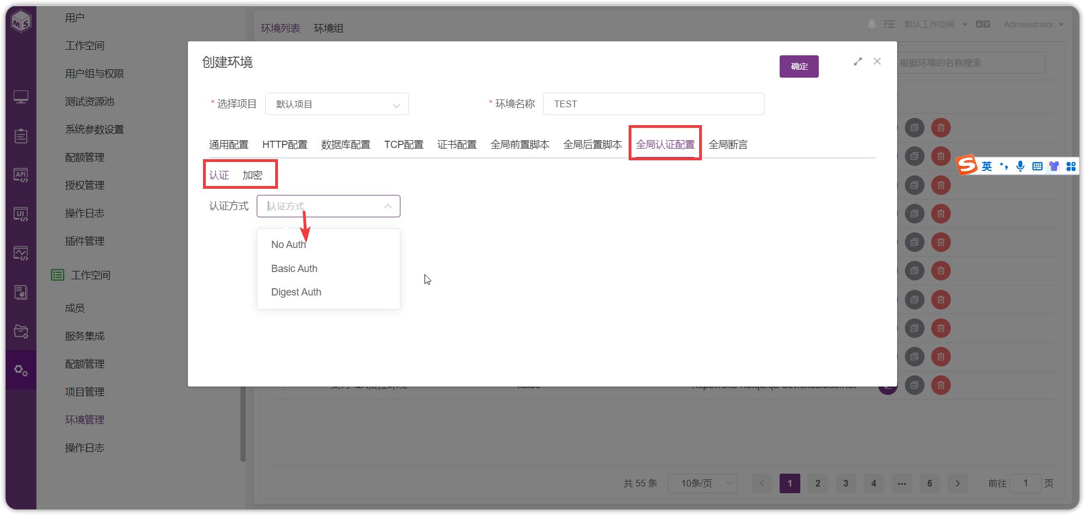Go to page 2 in pagination
The image size is (1085, 515).
tap(818, 483)
